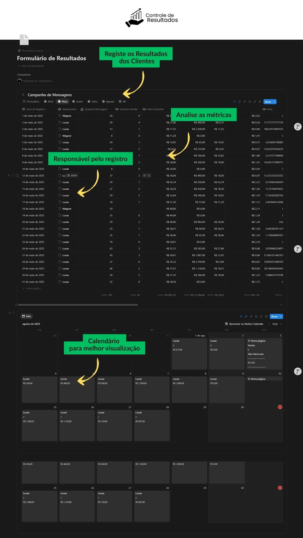Open view settings icon in the calendar toolbar

[266, 316]
